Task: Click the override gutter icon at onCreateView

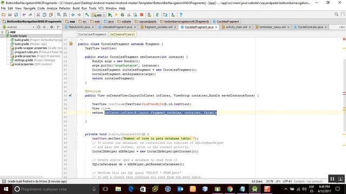Action: click(70, 95)
